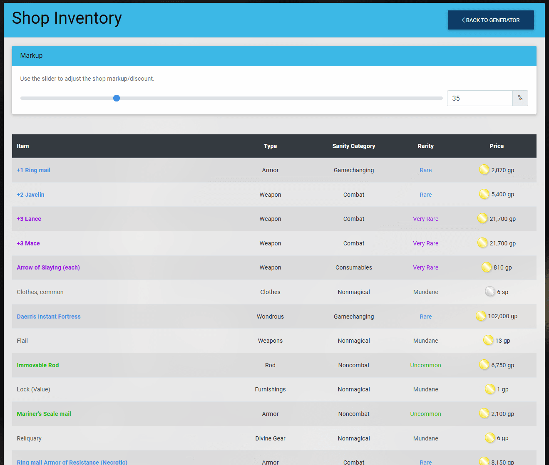The height and width of the screenshot is (465, 549).
Task: Select the Immovable Rod link
Action: pos(38,365)
